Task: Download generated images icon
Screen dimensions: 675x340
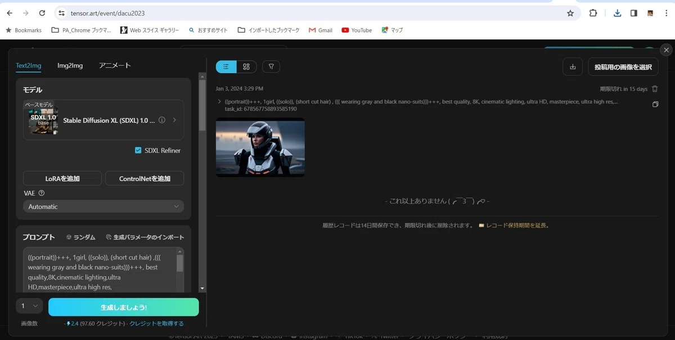Action: tap(573, 67)
